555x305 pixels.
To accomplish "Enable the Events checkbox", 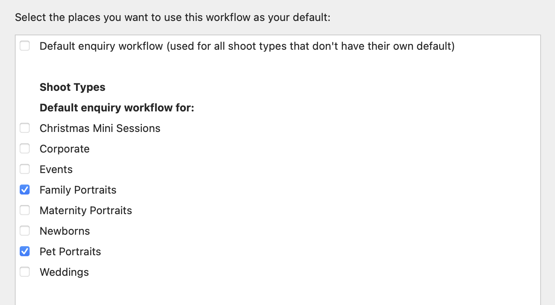I will [x=25, y=169].
